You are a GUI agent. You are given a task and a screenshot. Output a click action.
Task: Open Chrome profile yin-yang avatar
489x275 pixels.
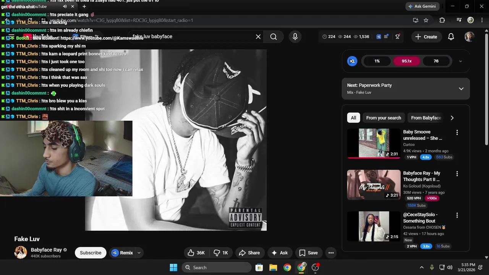(471, 20)
